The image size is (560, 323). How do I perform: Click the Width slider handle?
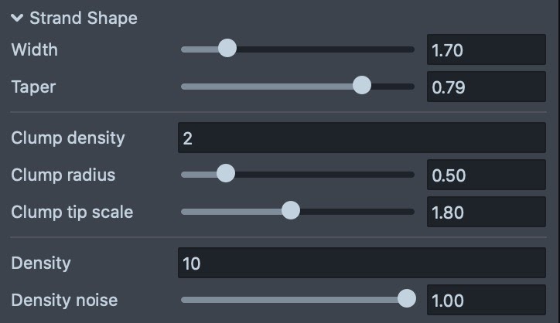[227, 49]
